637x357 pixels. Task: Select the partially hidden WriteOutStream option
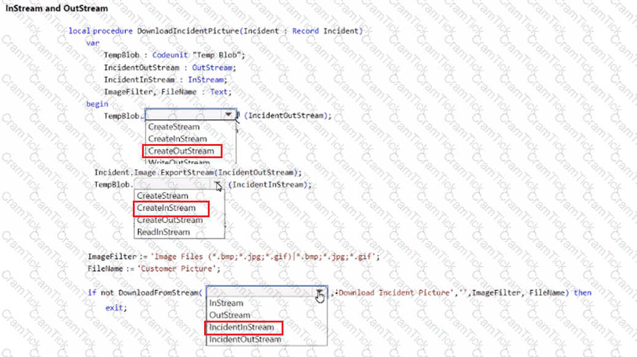point(179,163)
